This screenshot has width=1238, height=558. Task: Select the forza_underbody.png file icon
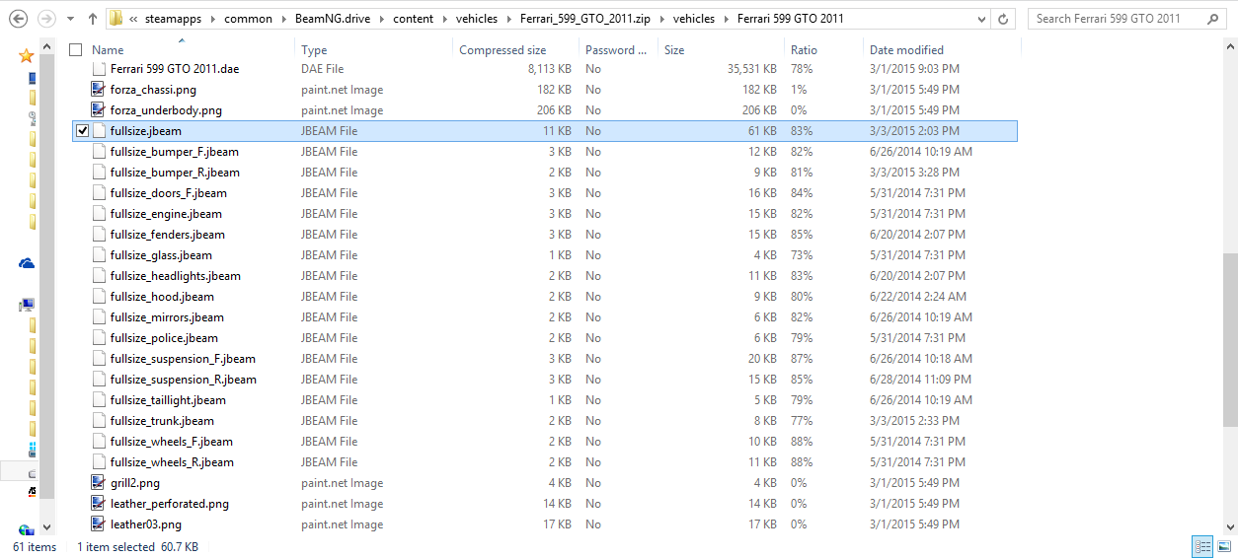98,110
